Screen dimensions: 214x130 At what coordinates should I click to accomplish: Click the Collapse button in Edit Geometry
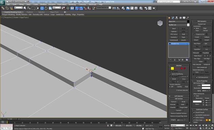[207, 37]
